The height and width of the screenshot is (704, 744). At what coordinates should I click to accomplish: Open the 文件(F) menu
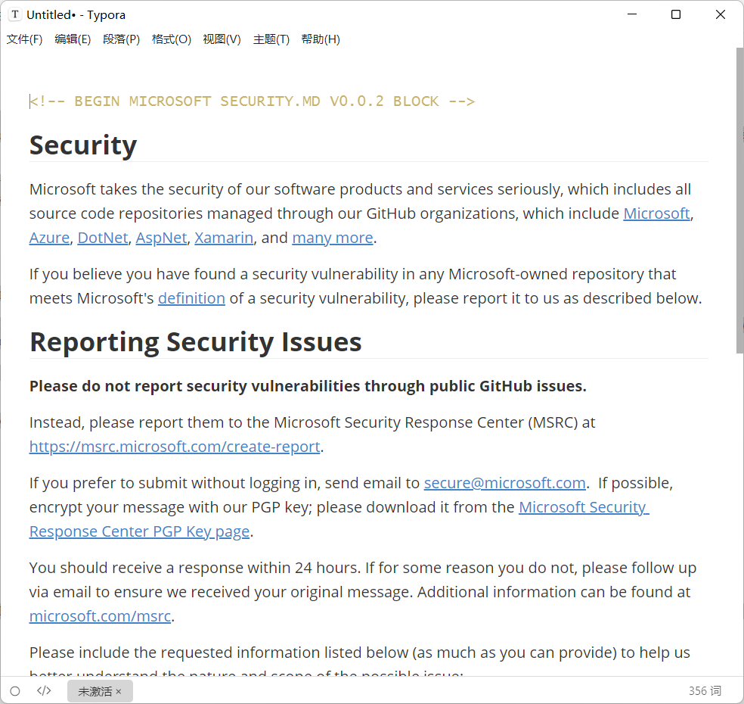[24, 39]
